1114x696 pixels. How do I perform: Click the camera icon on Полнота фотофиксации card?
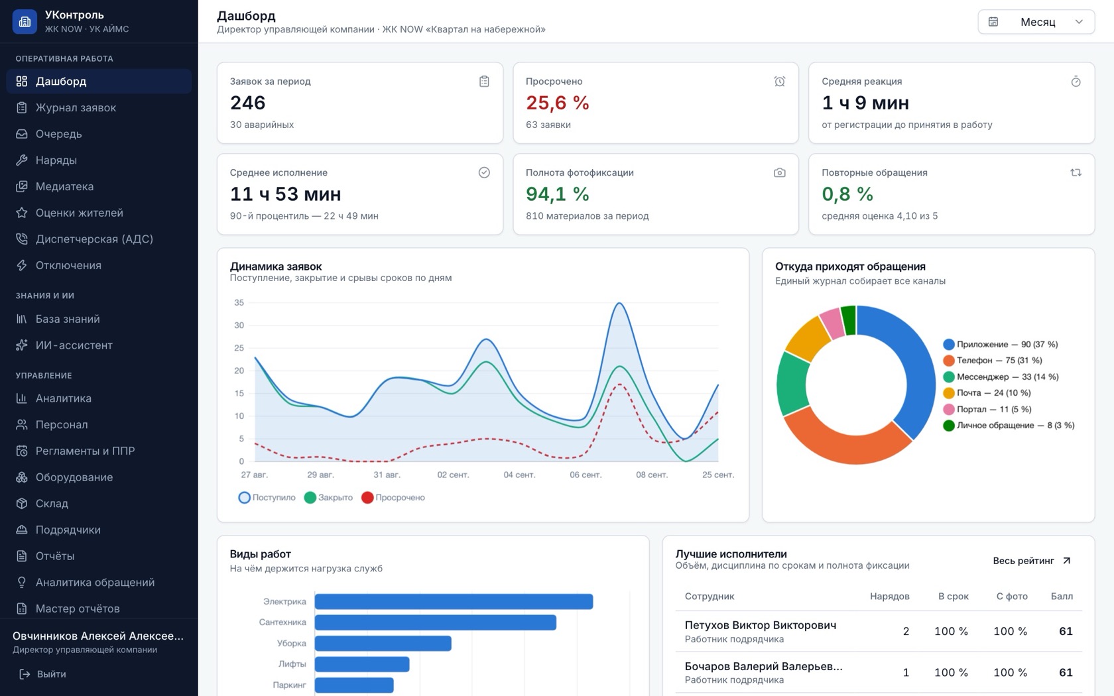click(x=780, y=172)
